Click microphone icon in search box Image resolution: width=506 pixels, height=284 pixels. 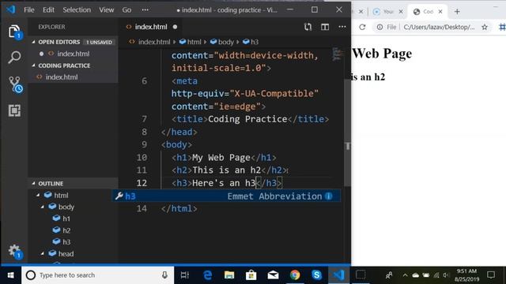[x=164, y=275]
